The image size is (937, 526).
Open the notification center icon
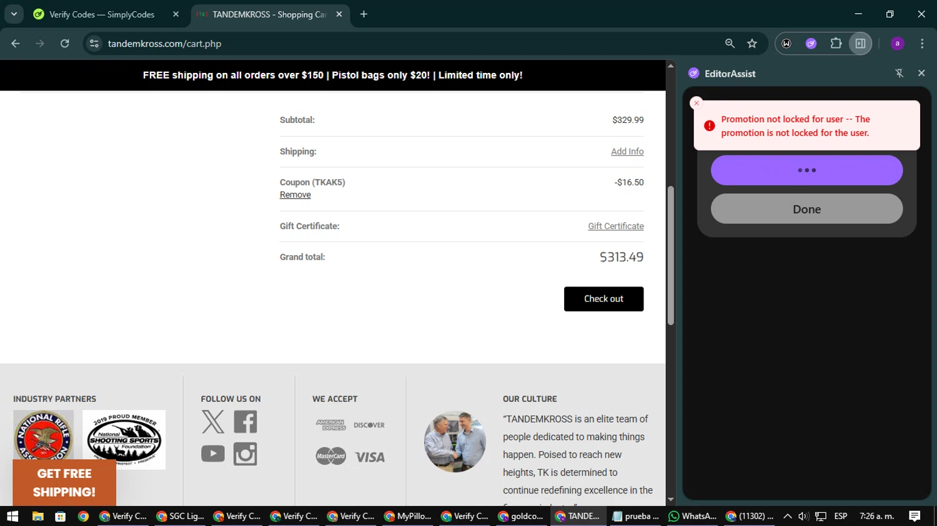click(x=915, y=516)
